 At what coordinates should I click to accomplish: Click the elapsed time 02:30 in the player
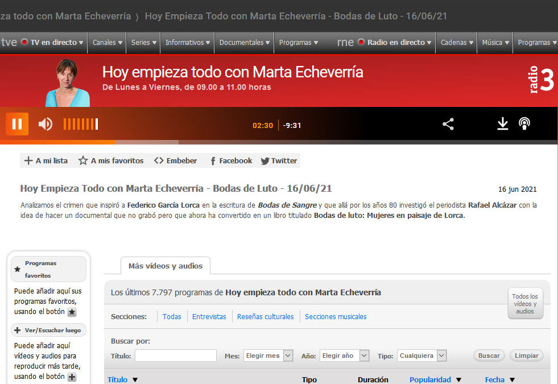click(x=263, y=126)
